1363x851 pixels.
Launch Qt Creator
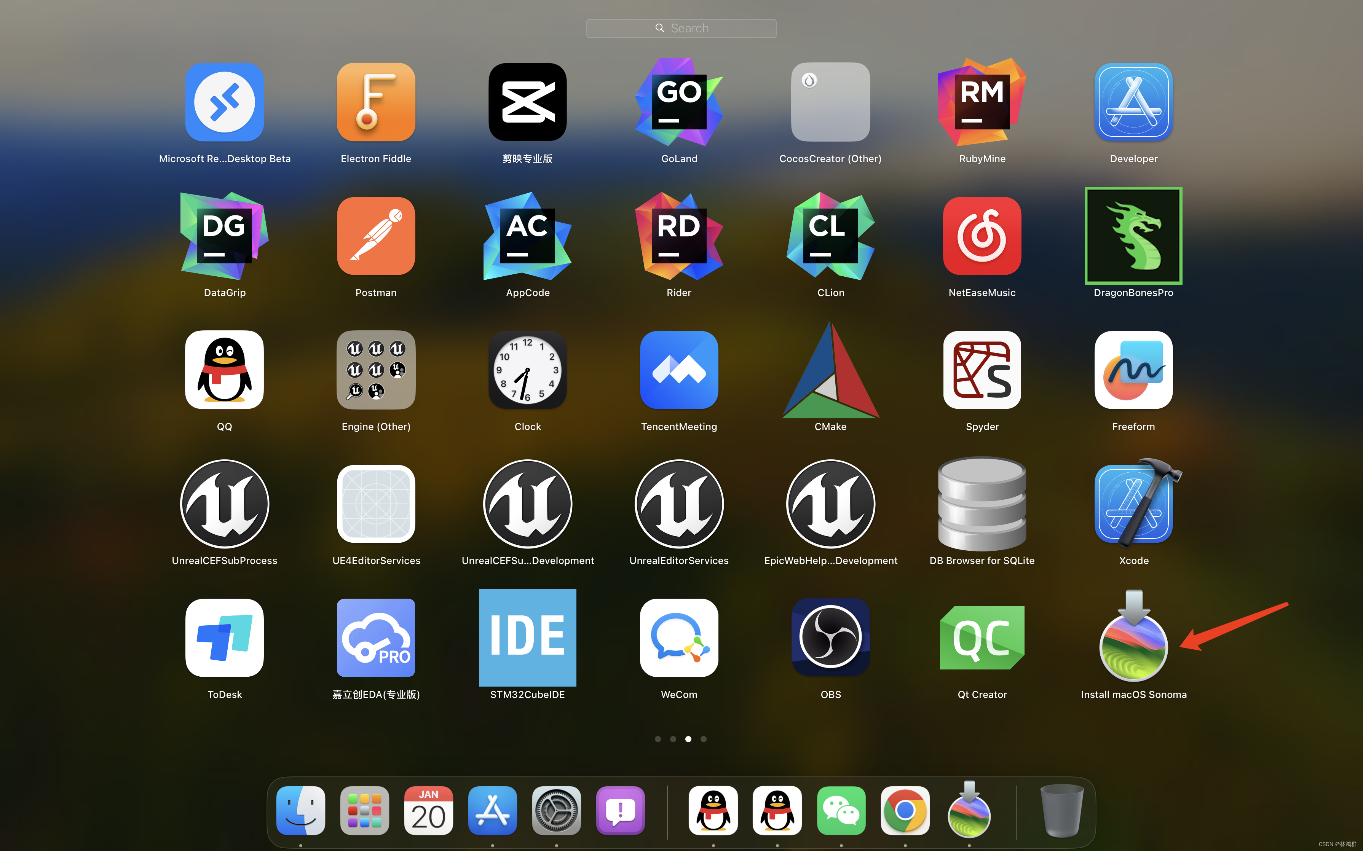(982, 638)
